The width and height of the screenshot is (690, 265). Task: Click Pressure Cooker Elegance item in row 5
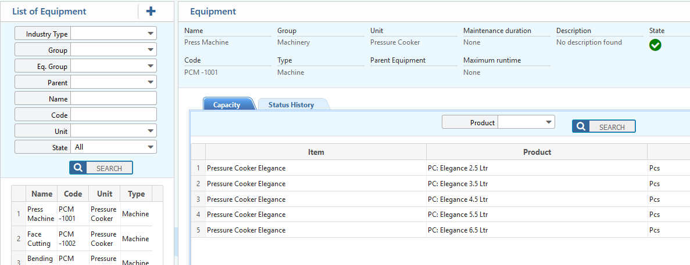click(x=316, y=230)
